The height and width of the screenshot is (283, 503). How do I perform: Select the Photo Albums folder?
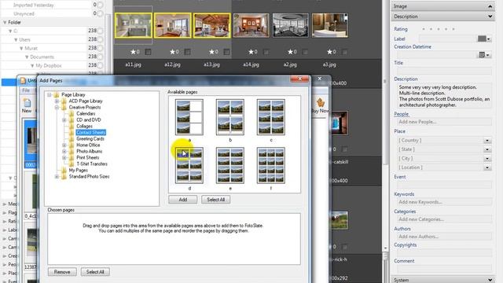(89, 151)
